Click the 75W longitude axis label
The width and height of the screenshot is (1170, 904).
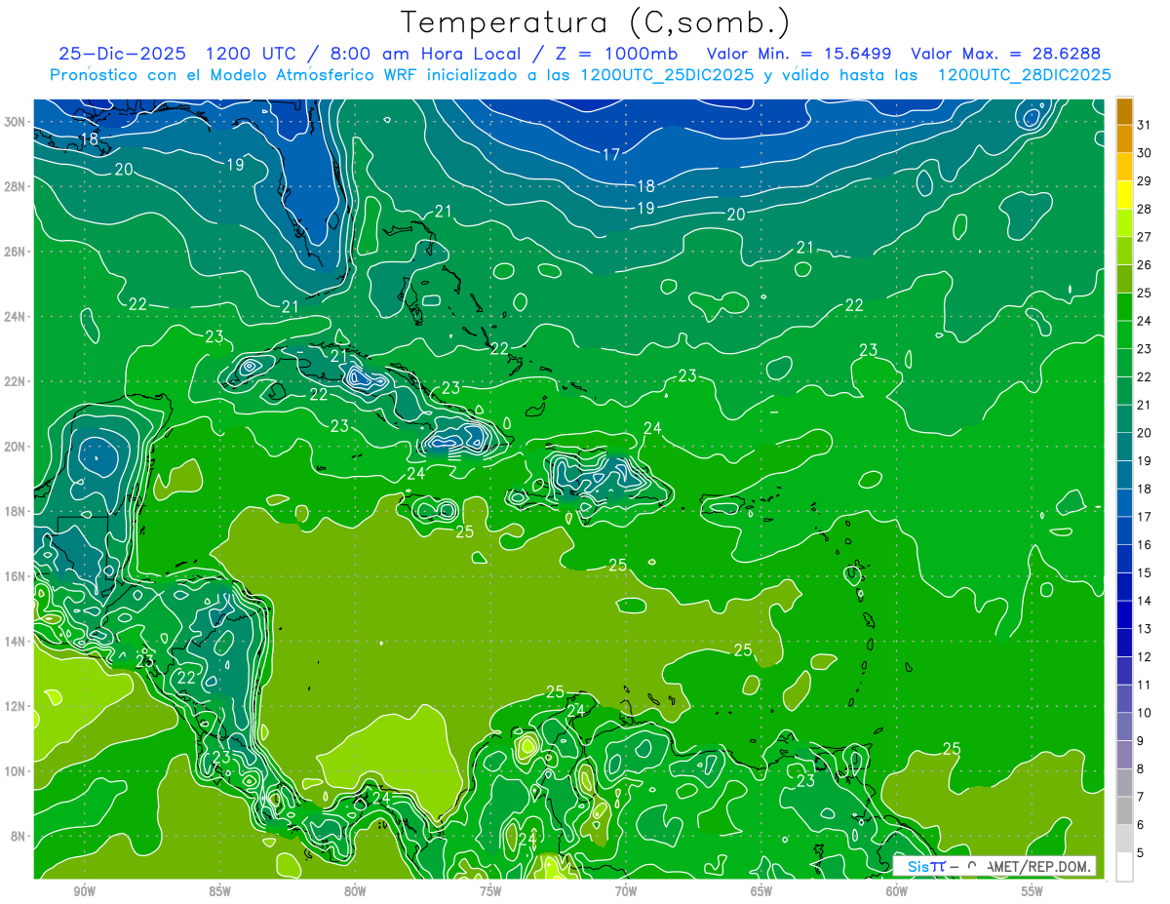pos(490,891)
